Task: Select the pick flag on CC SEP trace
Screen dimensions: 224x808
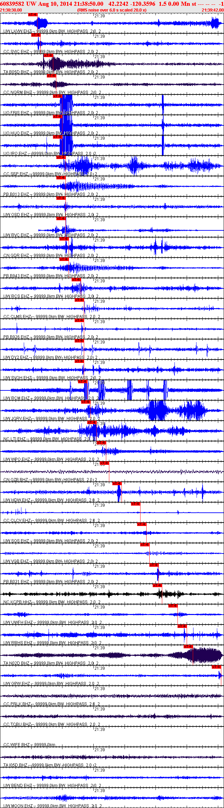Action: pyautogui.click(x=61, y=157)
